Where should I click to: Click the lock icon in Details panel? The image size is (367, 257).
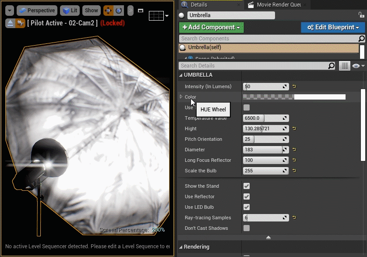coord(361,15)
